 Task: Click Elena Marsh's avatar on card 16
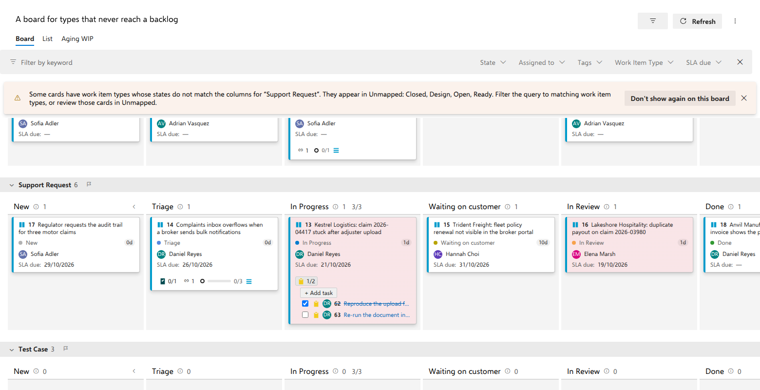pyautogui.click(x=576, y=254)
